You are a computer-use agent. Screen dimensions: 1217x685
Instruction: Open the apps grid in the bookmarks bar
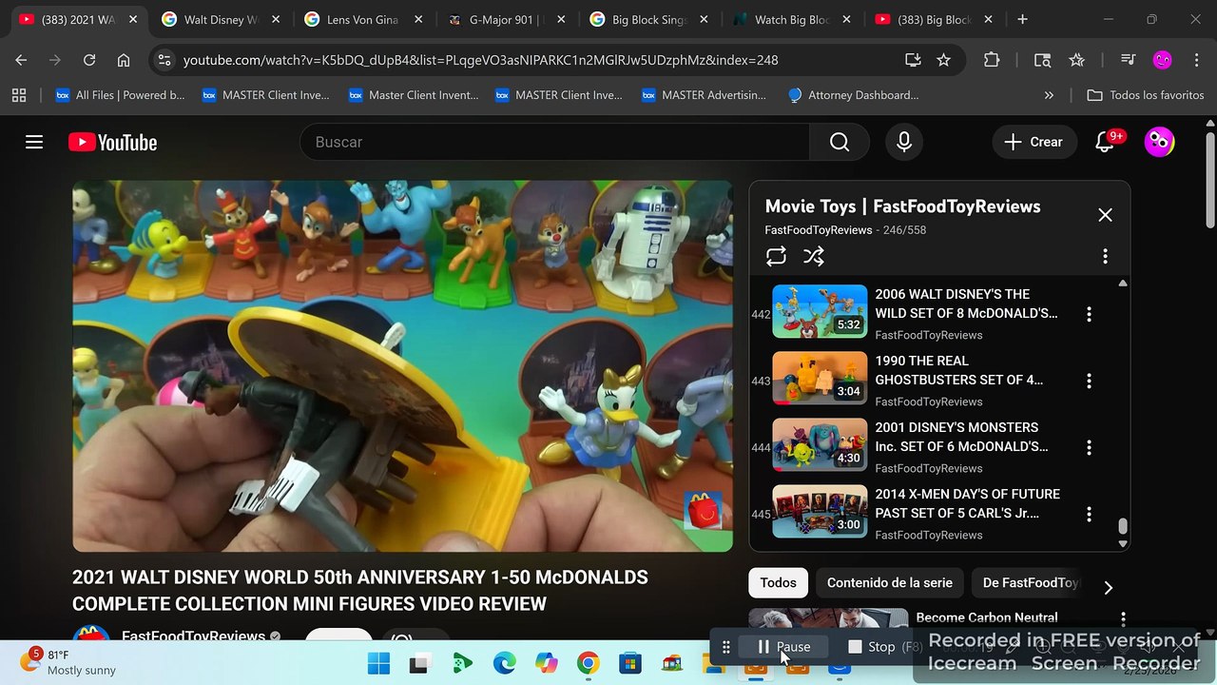(19, 95)
